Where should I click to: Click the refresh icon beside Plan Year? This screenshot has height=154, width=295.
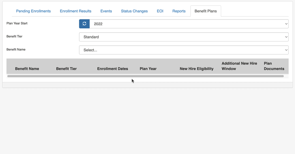point(84,24)
